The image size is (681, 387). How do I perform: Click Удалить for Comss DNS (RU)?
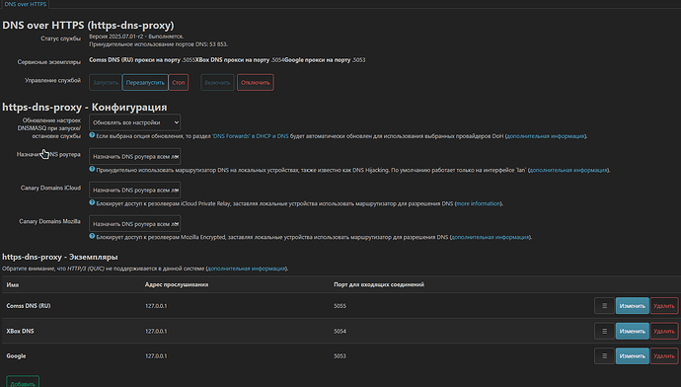664,306
